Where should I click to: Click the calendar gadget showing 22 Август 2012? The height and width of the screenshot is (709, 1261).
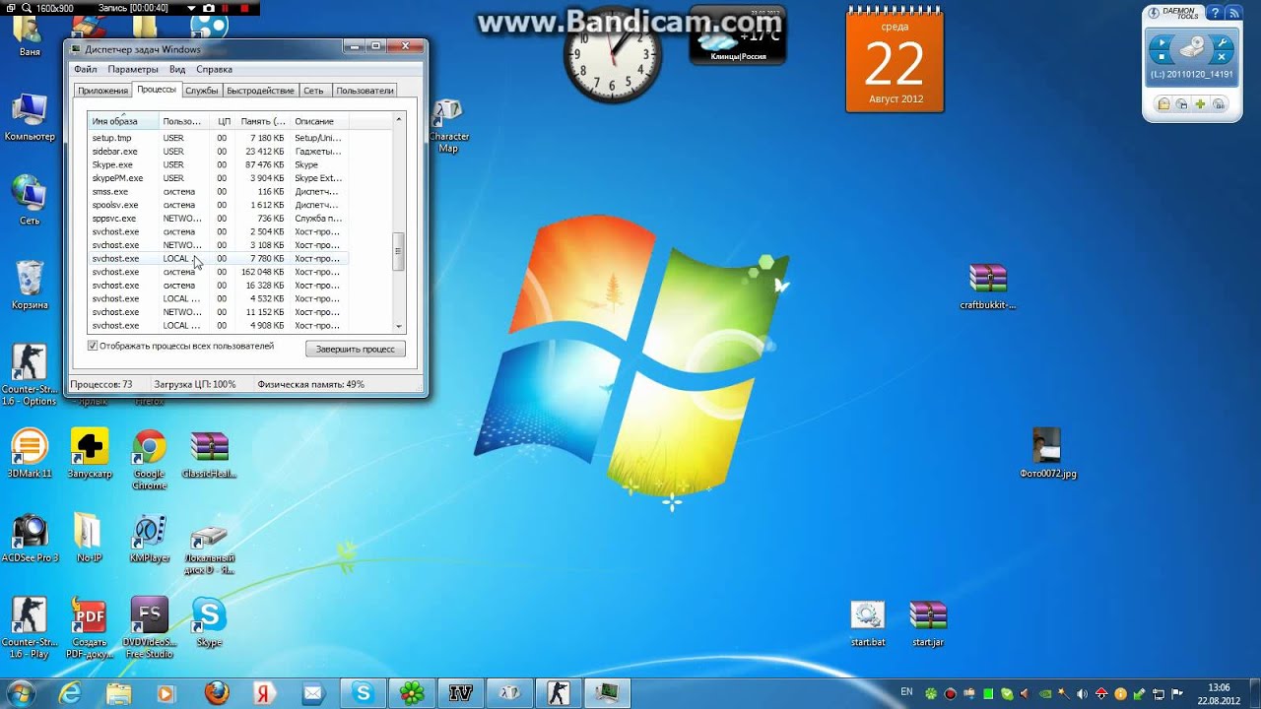tap(895, 61)
